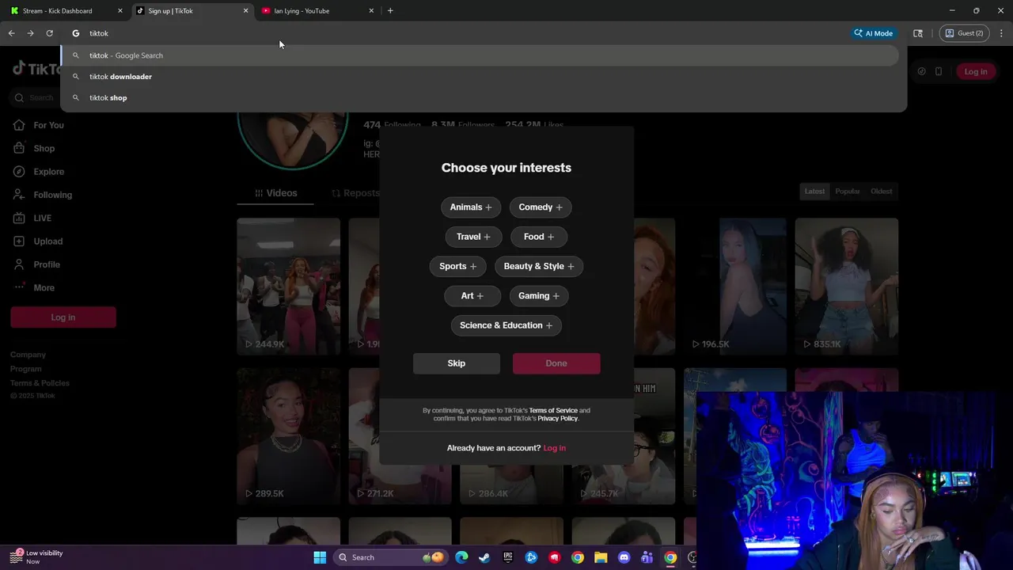Select the Sports interest chip
This screenshot has width=1013, height=570.
457,266
